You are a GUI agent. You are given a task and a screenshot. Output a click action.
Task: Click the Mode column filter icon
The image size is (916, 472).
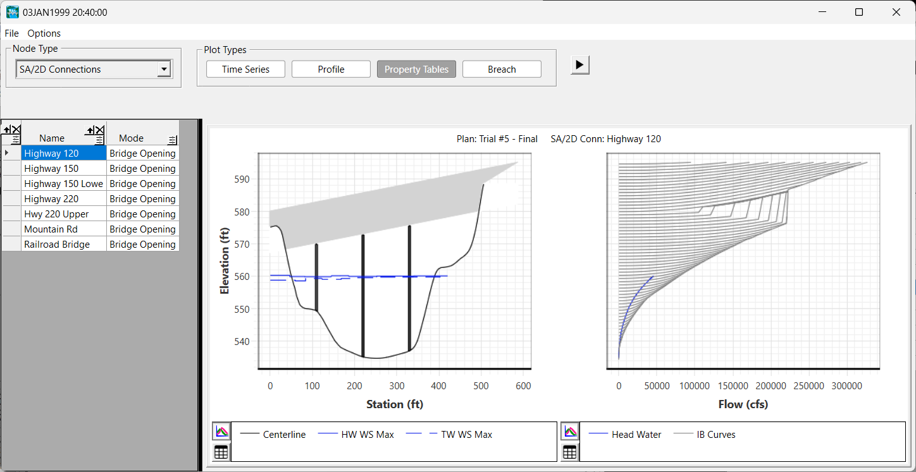[173, 140]
